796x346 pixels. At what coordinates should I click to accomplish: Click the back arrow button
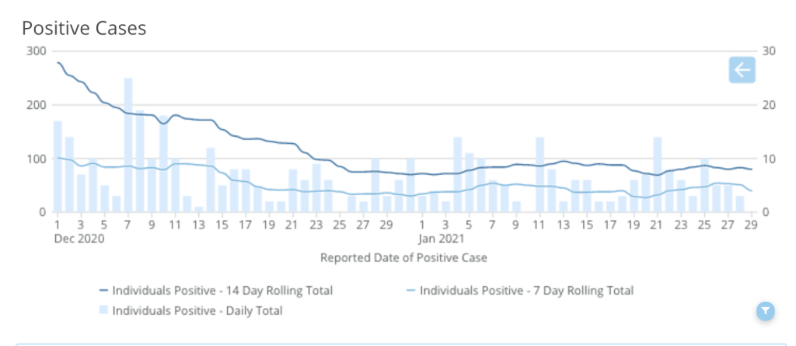coord(742,70)
